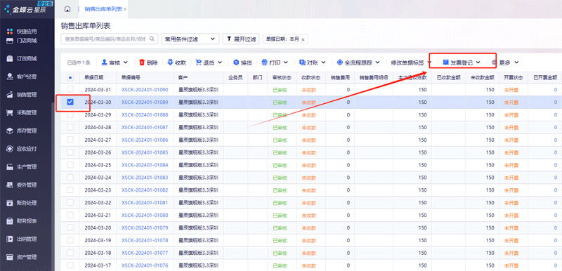Expand the 审核 dropdown arrow
Viewport: 562px width, 271px height.
(x=126, y=62)
